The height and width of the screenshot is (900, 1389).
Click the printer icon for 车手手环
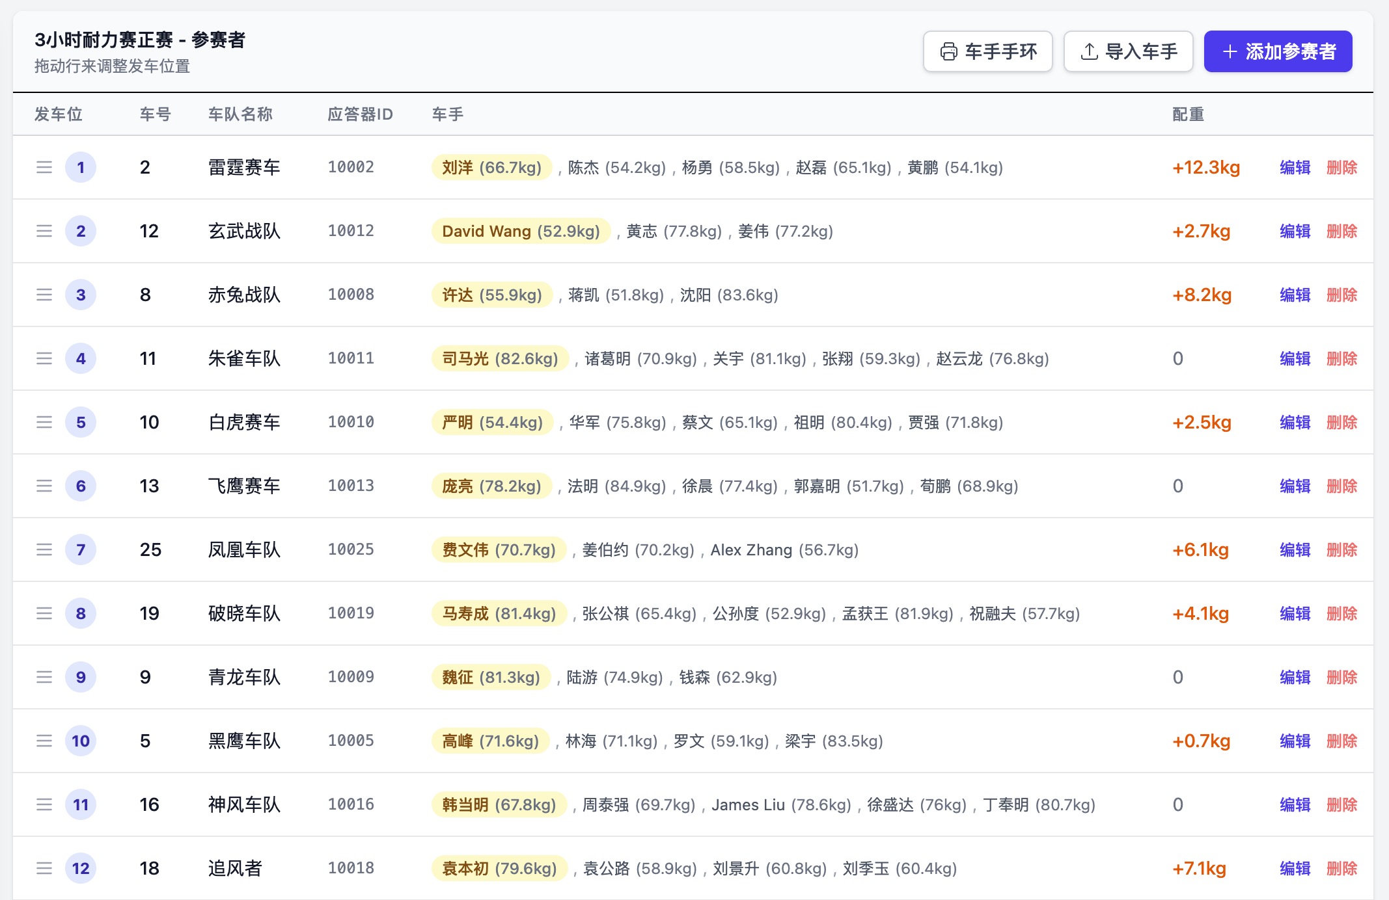pos(949,52)
